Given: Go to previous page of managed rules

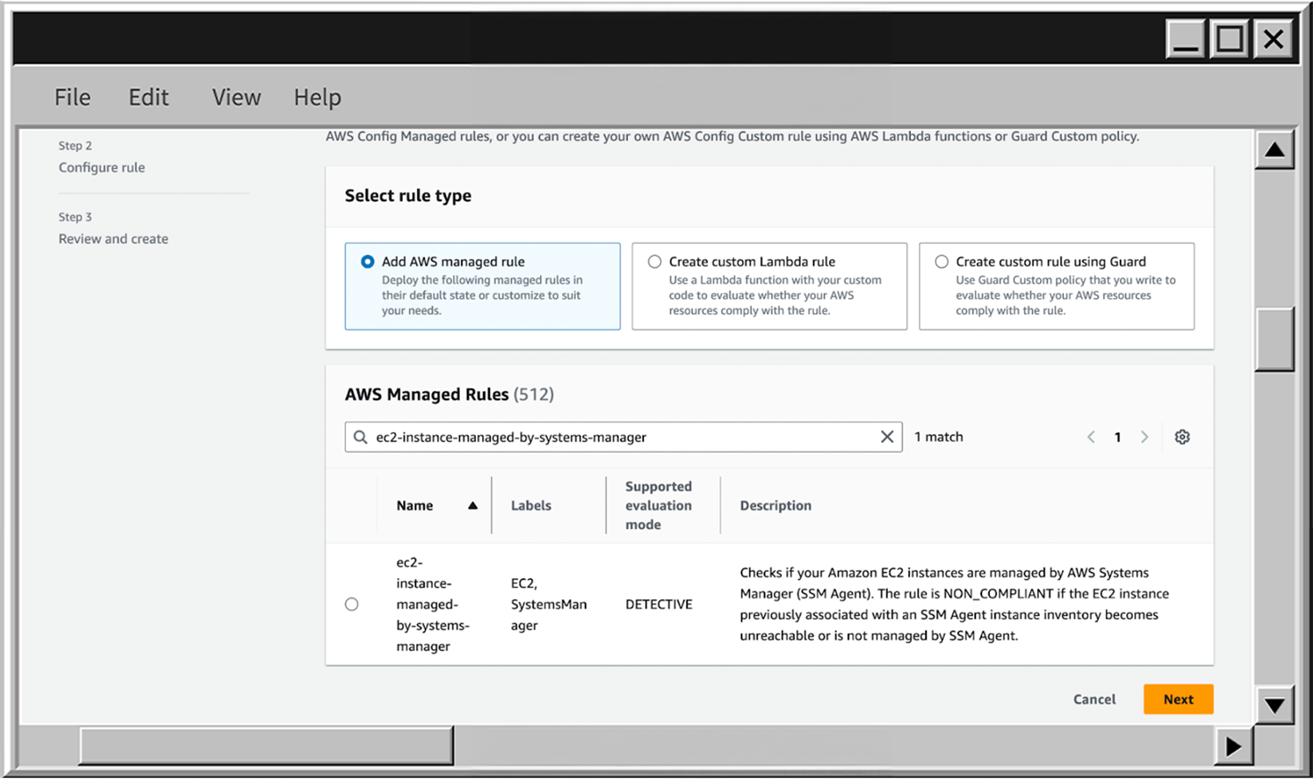Looking at the screenshot, I should click(x=1091, y=437).
